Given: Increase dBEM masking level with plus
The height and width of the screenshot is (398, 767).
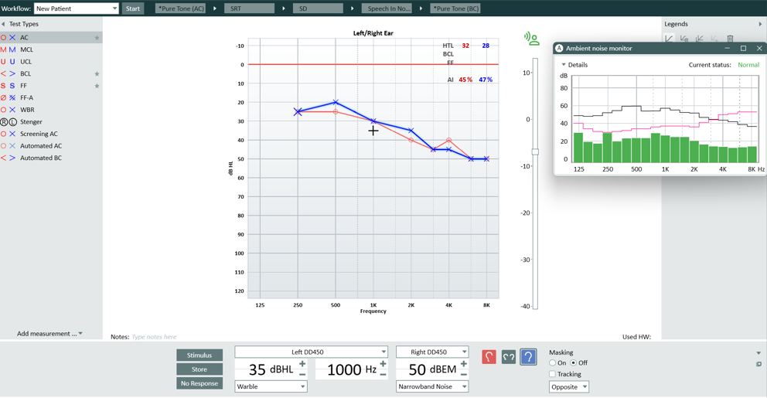Looking at the screenshot, I should (464, 364).
